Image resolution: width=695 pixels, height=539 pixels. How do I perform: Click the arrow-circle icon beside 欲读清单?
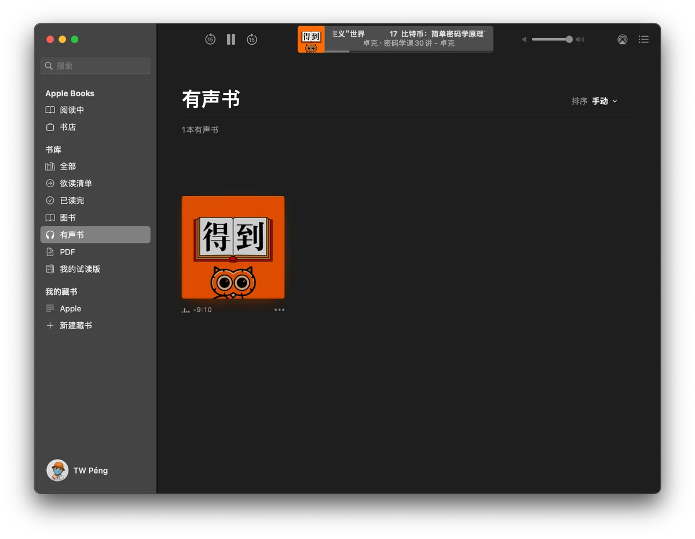(x=50, y=183)
